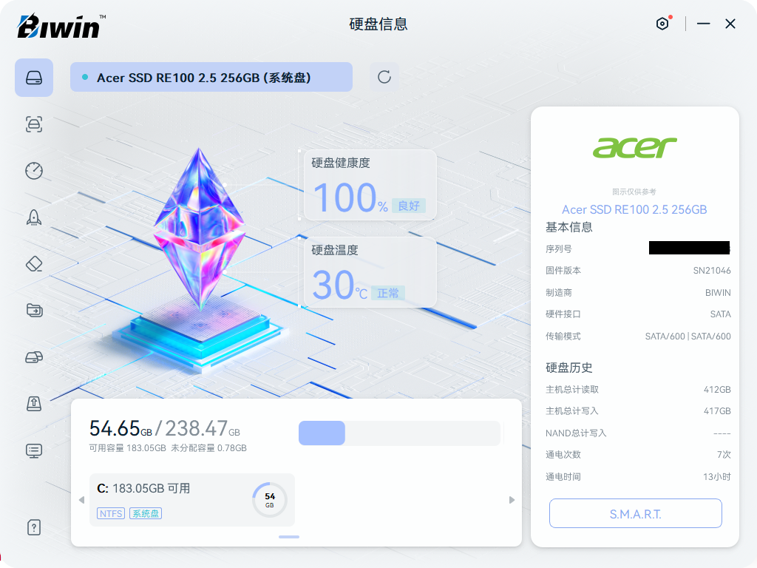The width and height of the screenshot is (757, 568).
Task: Show previous partition with left arrow
Action: pos(81,500)
